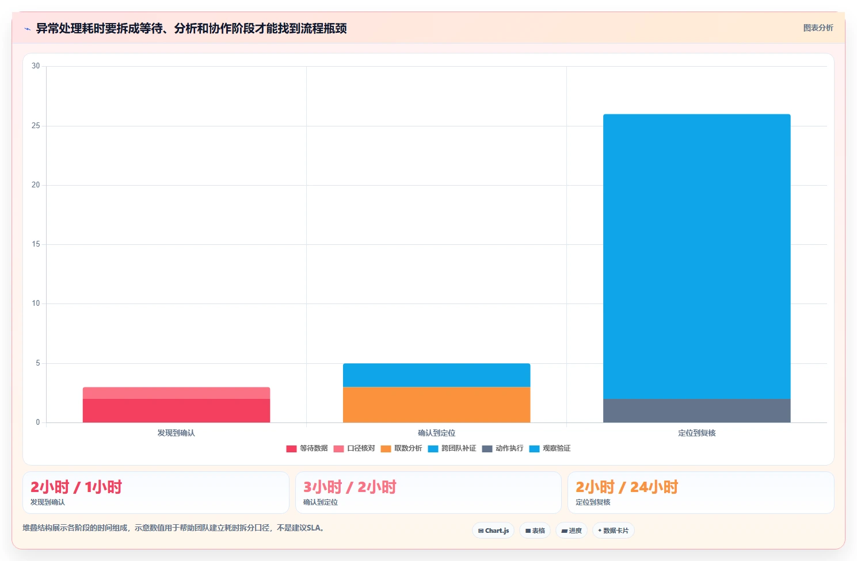Click the chart title about 异常处理耗时

point(191,28)
